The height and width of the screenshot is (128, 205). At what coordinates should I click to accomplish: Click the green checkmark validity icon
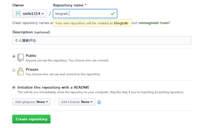112,14
